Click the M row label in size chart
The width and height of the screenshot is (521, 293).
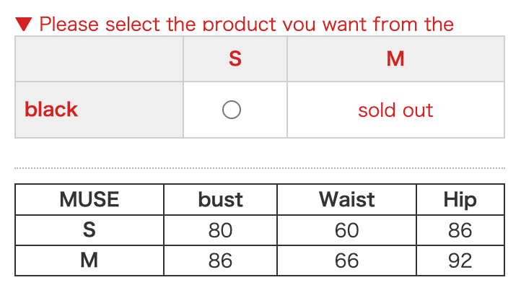tap(89, 261)
